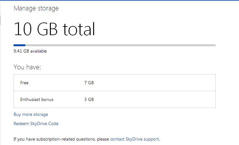Image resolution: width=239 pixels, height=145 pixels.
Task: Click the Manage storage heading
Action: pos(36,8)
